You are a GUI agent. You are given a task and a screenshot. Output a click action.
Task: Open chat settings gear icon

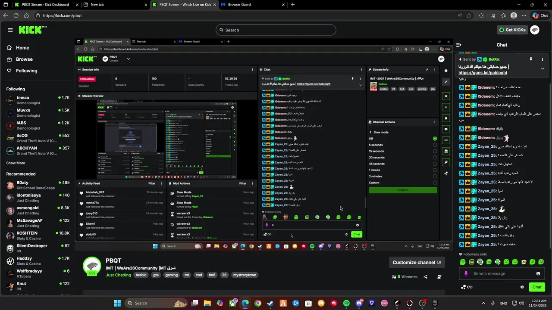[522, 287]
